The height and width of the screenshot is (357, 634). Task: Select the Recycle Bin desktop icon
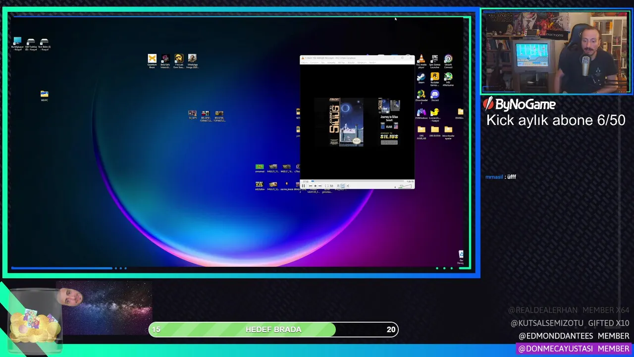(461, 257)
